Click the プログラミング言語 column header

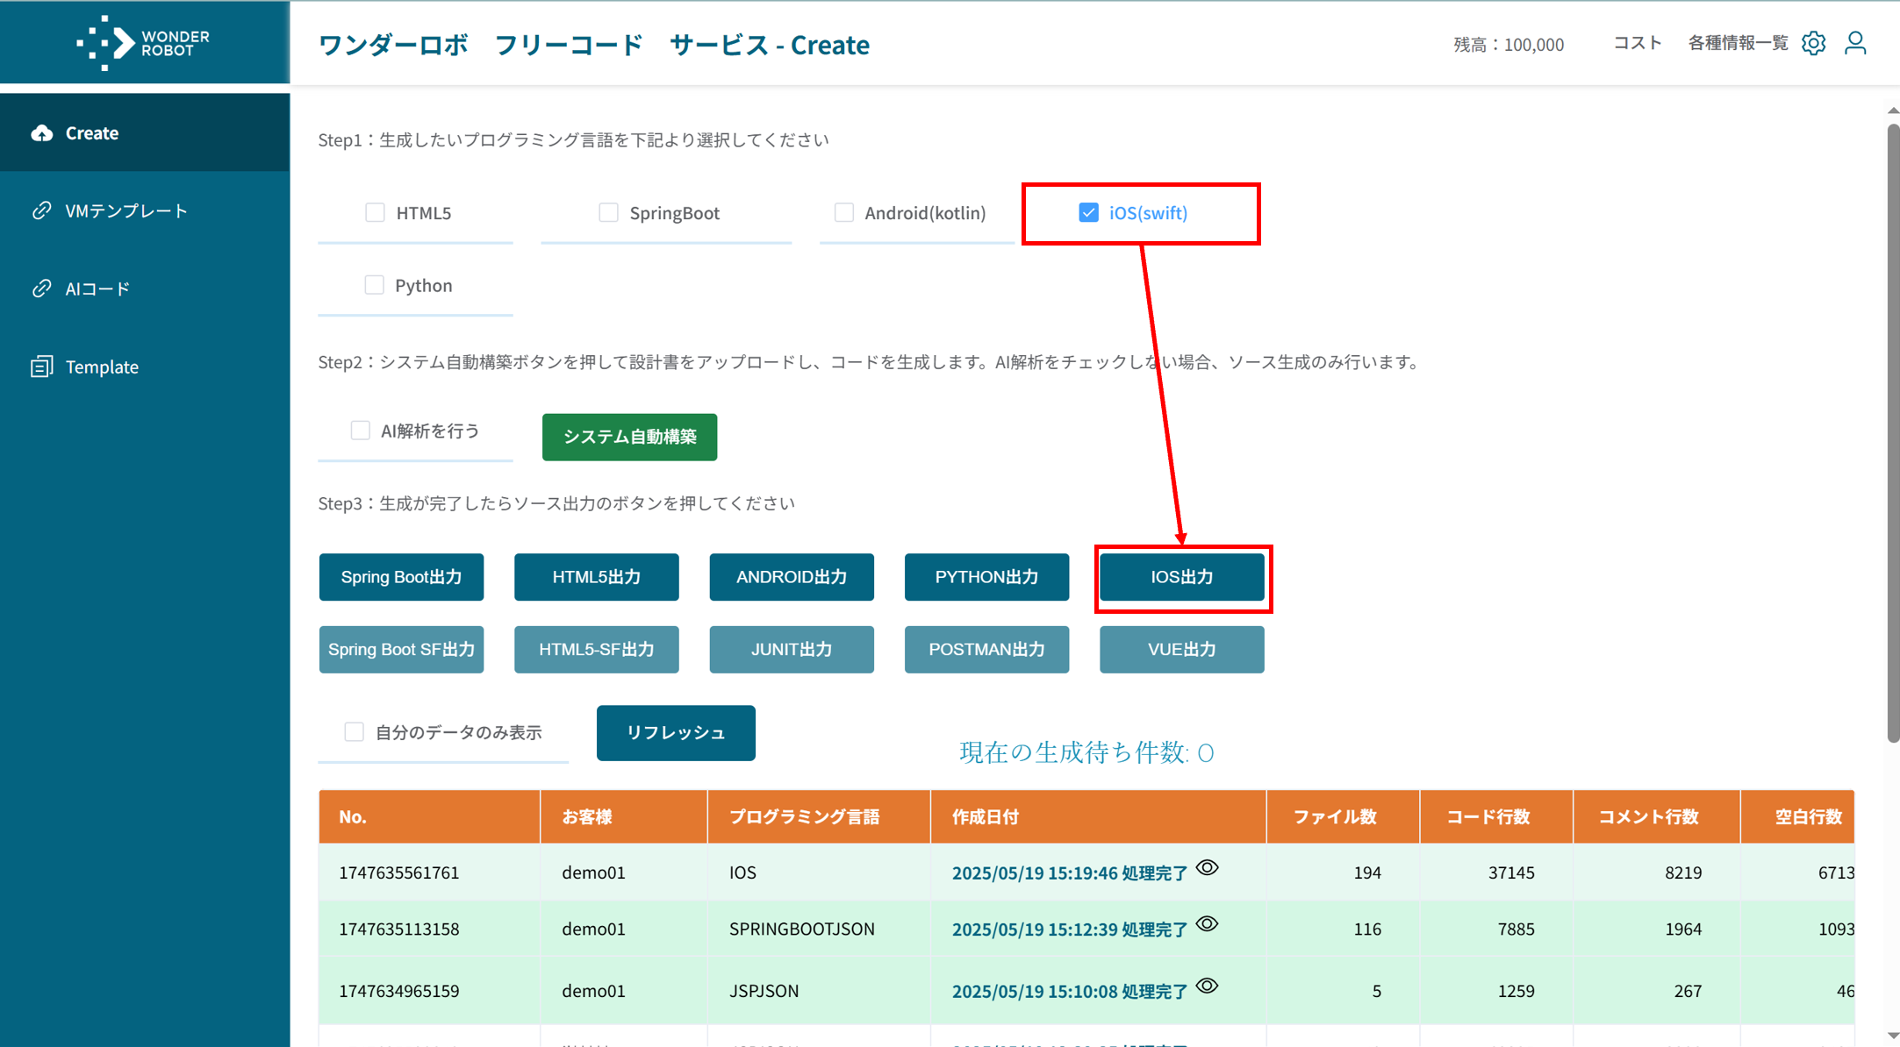[819, 817]
